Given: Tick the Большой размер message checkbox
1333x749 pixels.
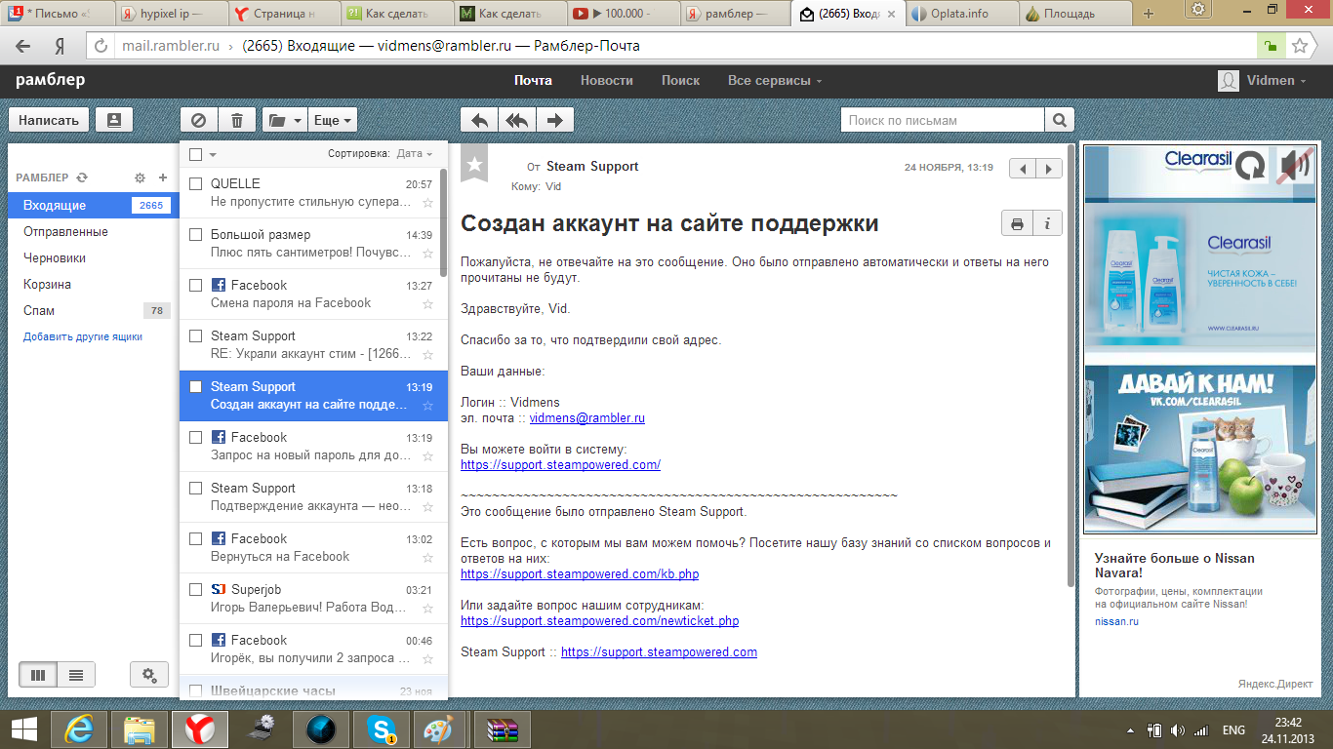Looking at the screenshot, I should (195, 234).
